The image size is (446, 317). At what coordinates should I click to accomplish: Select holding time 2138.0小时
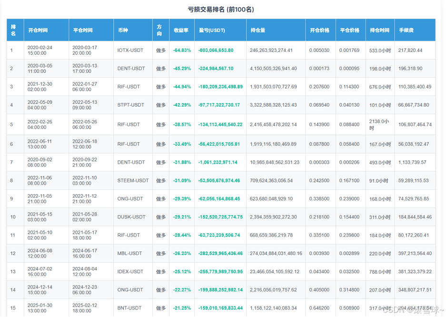coord(379,125)
